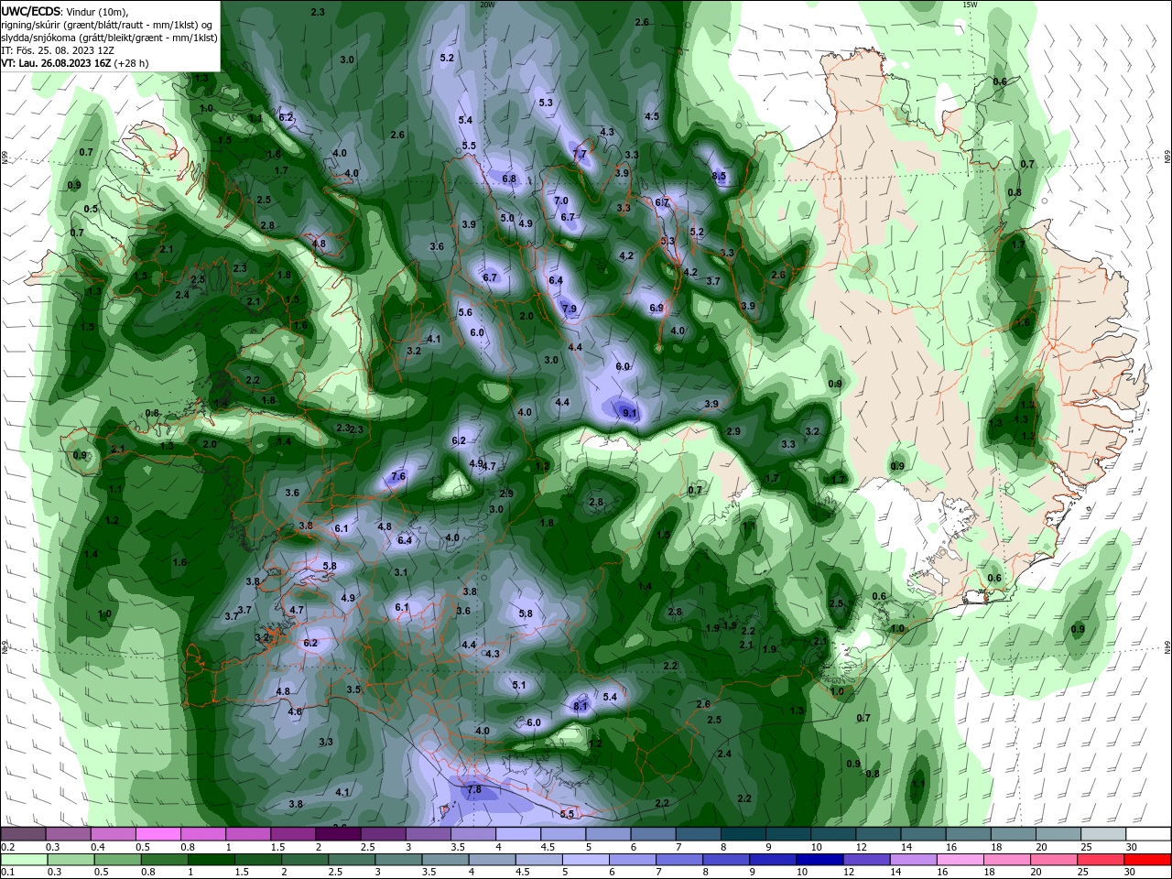Viewport: 1172px width, 879px height.
Task: Select the 7.8 rainfall value label
Action: coord(474,789)
